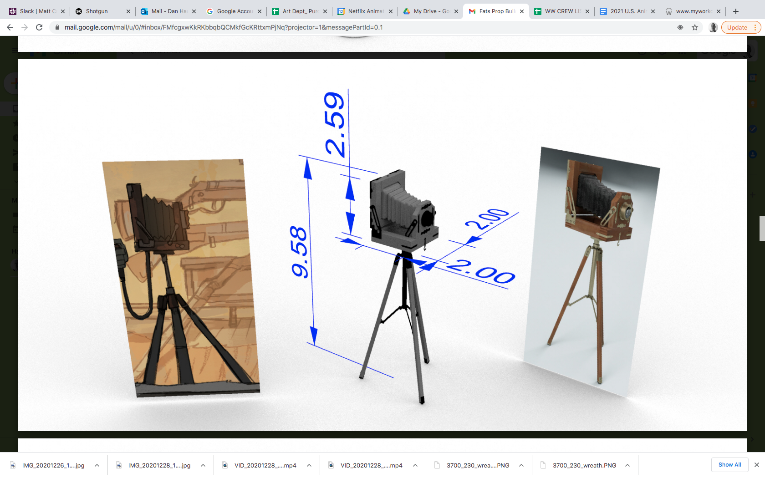This screenshot has height=478, width=765.
Task: Close the Netflix Animation tab
Action: 391,11
